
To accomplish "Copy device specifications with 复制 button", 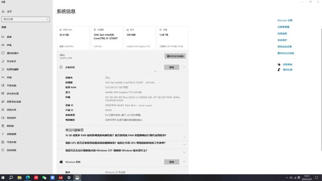I will click(x=171, y=67).
